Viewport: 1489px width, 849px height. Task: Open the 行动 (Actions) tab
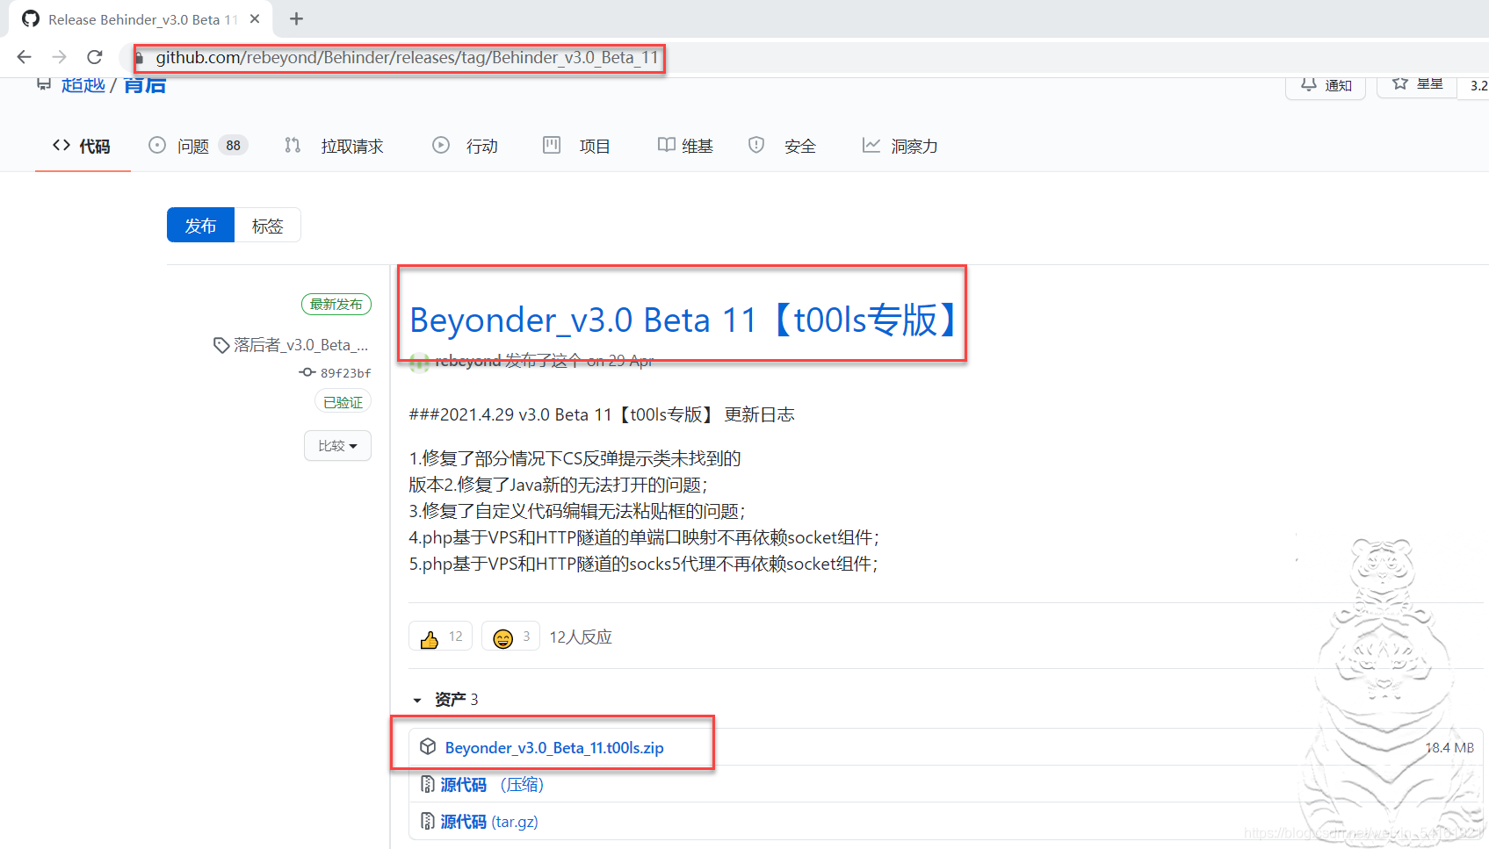[466, 146]
